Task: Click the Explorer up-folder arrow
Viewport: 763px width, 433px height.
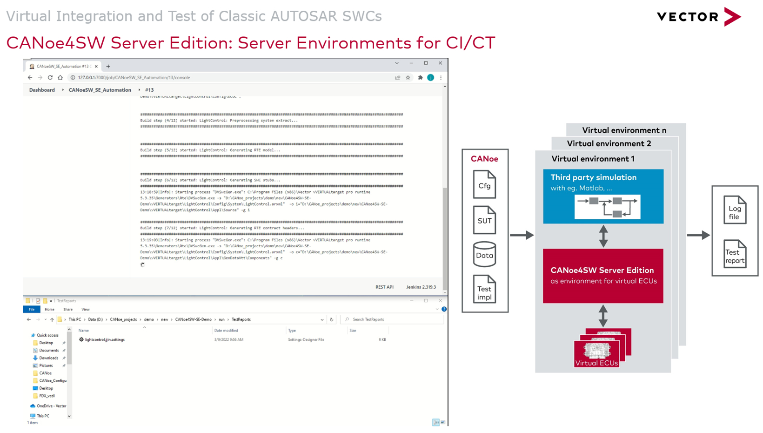Action: [x=52, y=319]
